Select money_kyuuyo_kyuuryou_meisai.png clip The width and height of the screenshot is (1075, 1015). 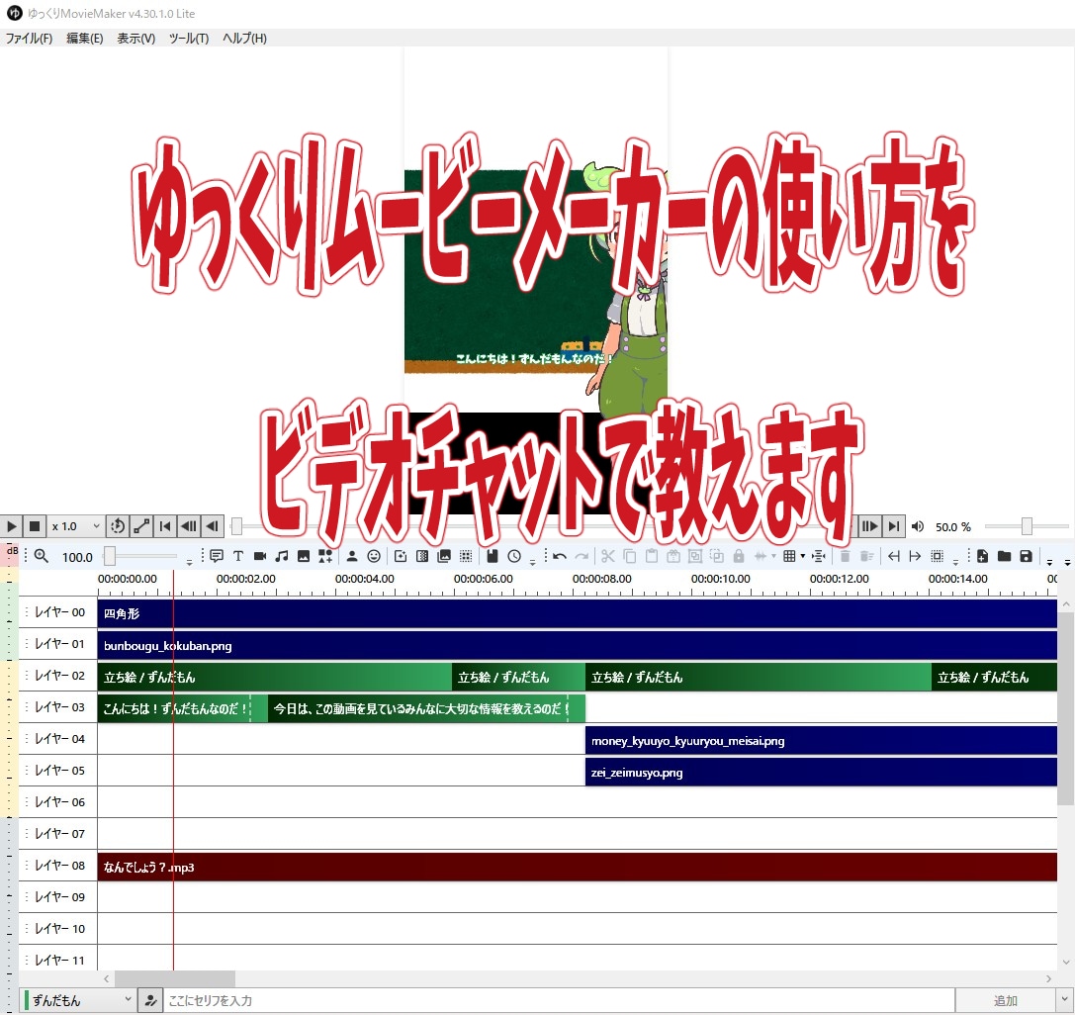coord(821,740)
